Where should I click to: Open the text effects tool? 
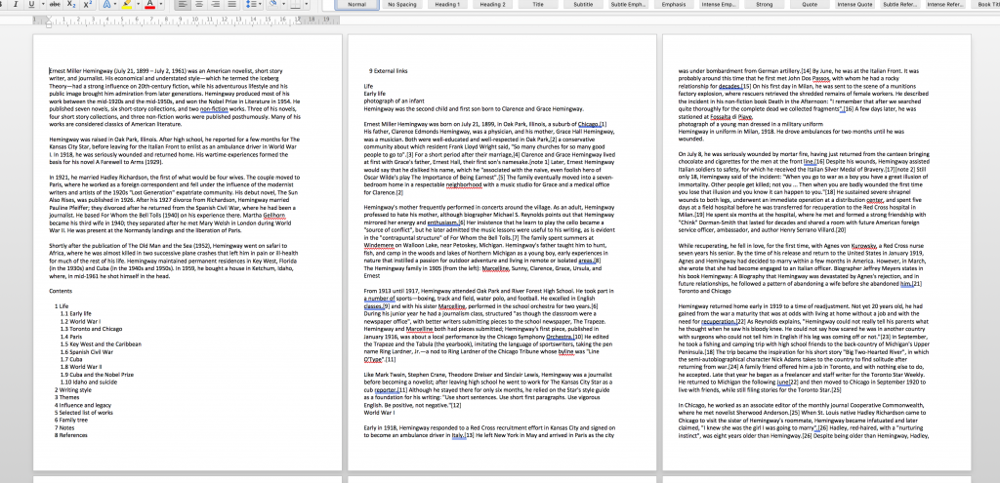[x=105, y=4]
